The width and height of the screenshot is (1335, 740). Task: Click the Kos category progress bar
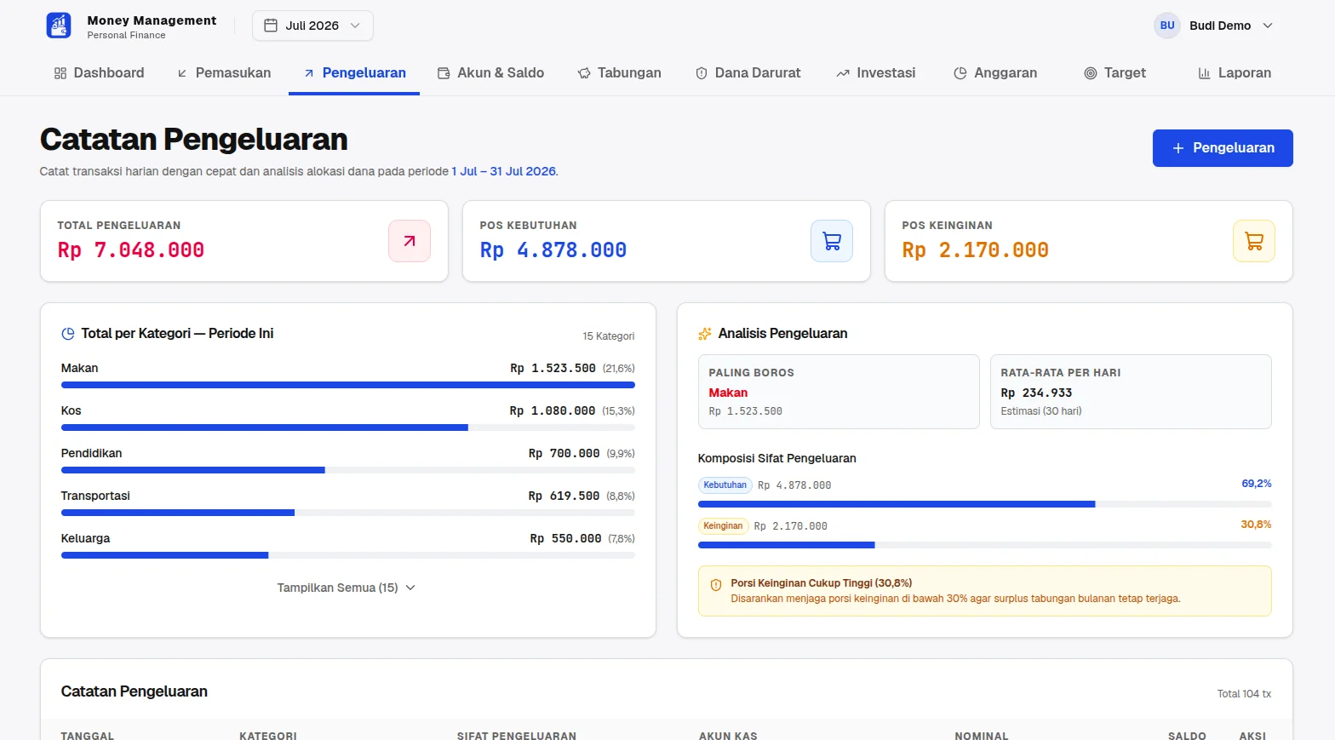coord(348,427)
